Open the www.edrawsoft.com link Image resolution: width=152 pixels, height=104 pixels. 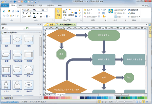click(10, 102)
